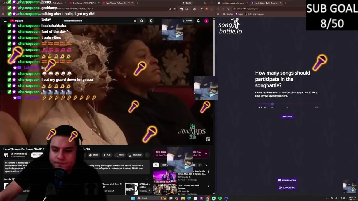Open options for the Shop the BET store section
The image size is (358, 201).
tap(147, 180)
